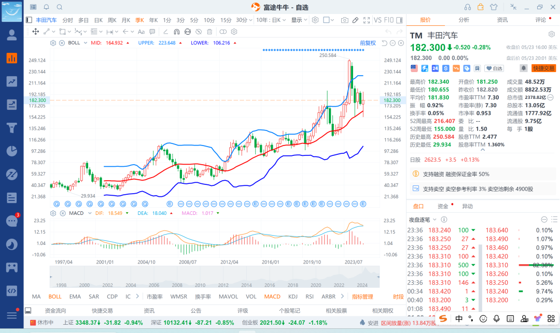Click the range navigator left handle
Screen dimensions: 560x333
pyautogui.click(x=51, y=277)
